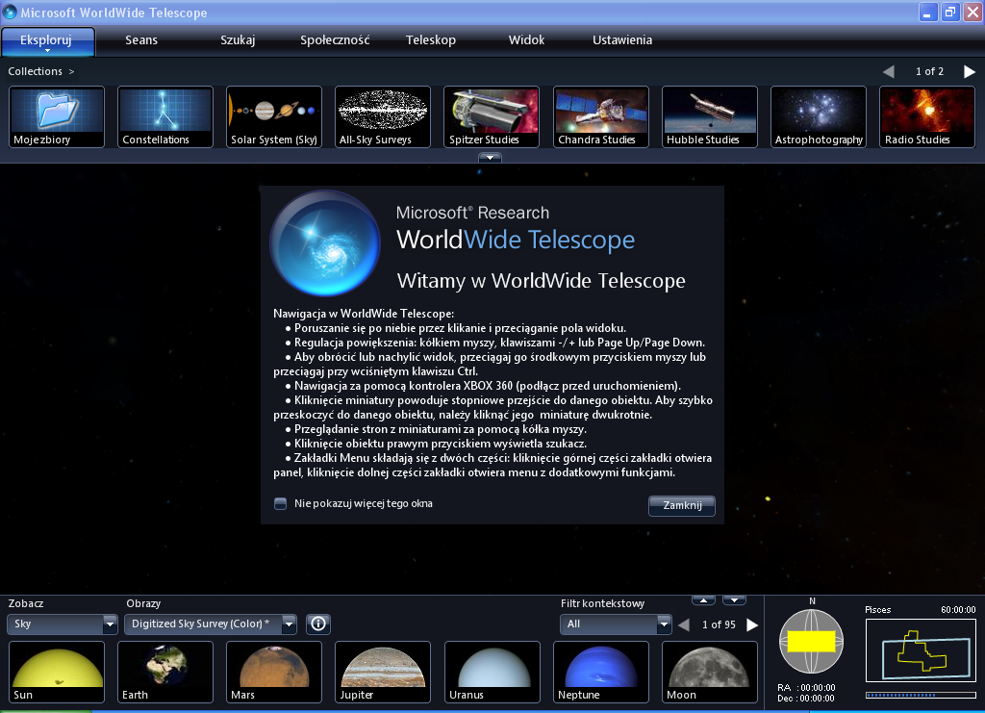The image size is (985, 713).
Task: Open the Zobacz 'Sky' dropdown
Action: 62,624
